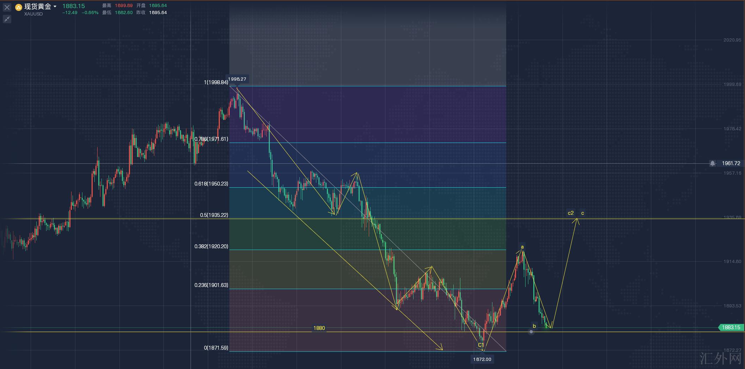This screenshot has height=369, width=745.
Task: Close the chart with the X icon
Action: [7, 7]
